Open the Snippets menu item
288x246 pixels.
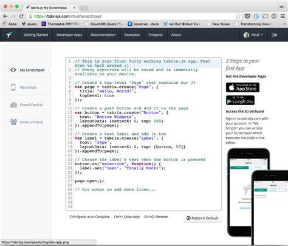point(156,35)
